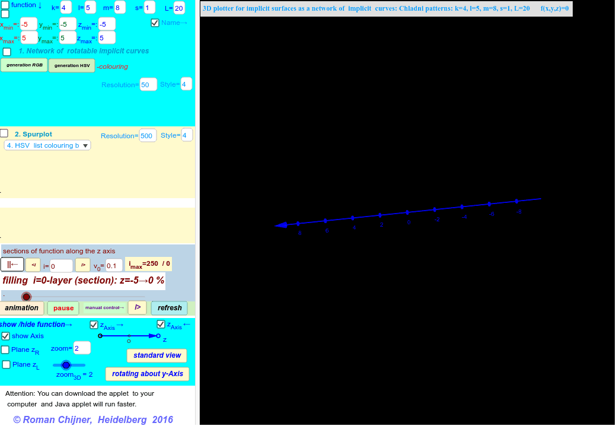The width and height of the screenshot is (616, 426).
Task: Enable the Network of rotatable implicit curves checkbox
Action: point(7,52)
